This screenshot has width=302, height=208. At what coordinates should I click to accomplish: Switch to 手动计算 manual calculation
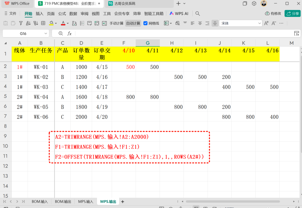tap(116, 23)
